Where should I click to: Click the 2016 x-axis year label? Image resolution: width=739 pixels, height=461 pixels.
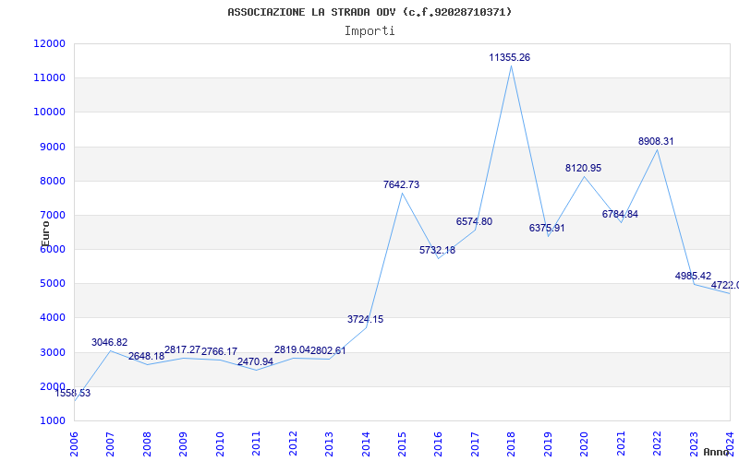click(x=438, y=443)
